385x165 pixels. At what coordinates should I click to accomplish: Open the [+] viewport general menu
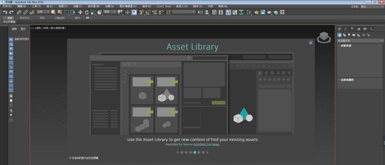coord(32,28)
